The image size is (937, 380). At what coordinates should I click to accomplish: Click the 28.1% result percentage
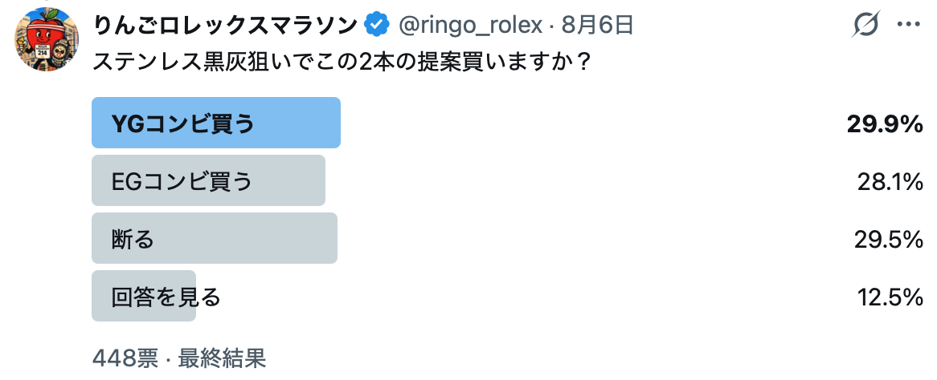coord(890,182)
